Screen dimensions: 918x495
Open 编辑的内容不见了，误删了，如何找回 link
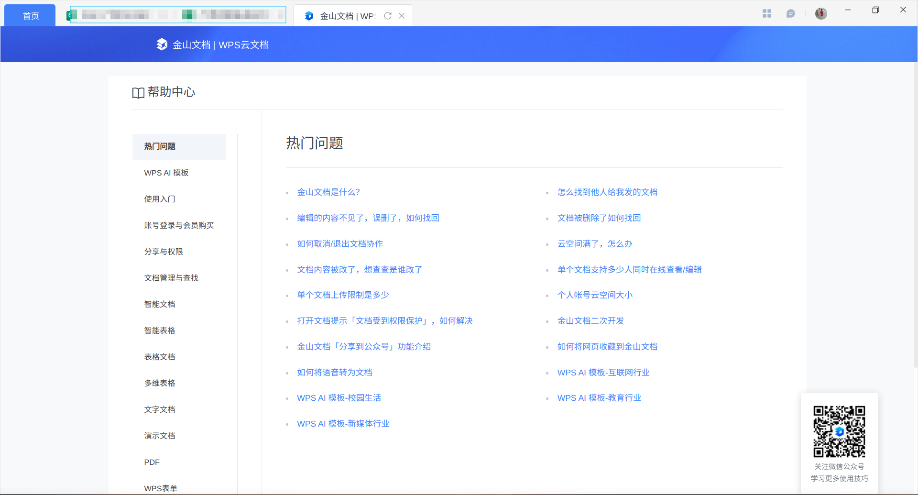pos(368,218)
